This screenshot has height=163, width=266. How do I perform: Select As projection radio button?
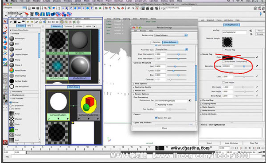point(11,106)
